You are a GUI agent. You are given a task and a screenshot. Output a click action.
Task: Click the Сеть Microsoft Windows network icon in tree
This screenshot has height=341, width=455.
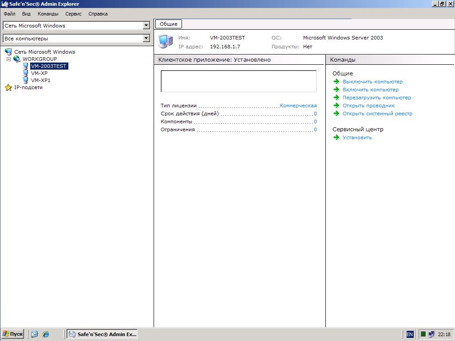[8, 52]
